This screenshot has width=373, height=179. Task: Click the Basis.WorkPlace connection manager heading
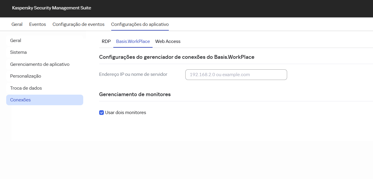pos(176,57)
